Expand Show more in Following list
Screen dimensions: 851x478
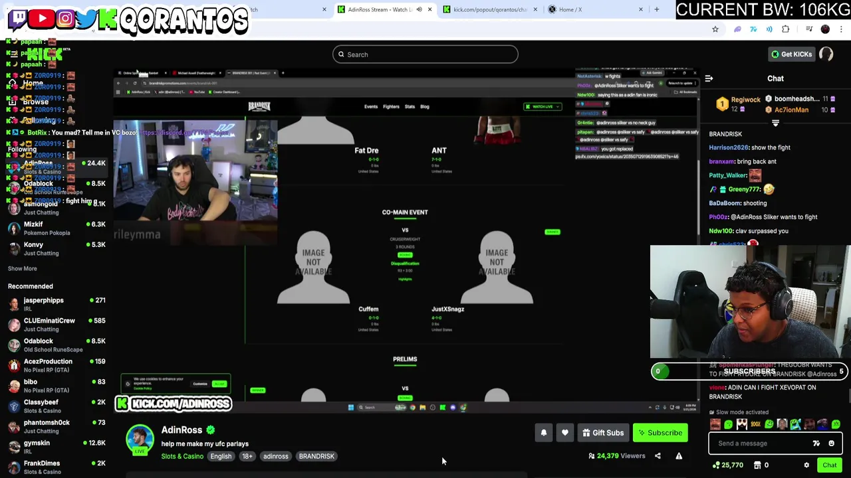click(x=23, y=268)
